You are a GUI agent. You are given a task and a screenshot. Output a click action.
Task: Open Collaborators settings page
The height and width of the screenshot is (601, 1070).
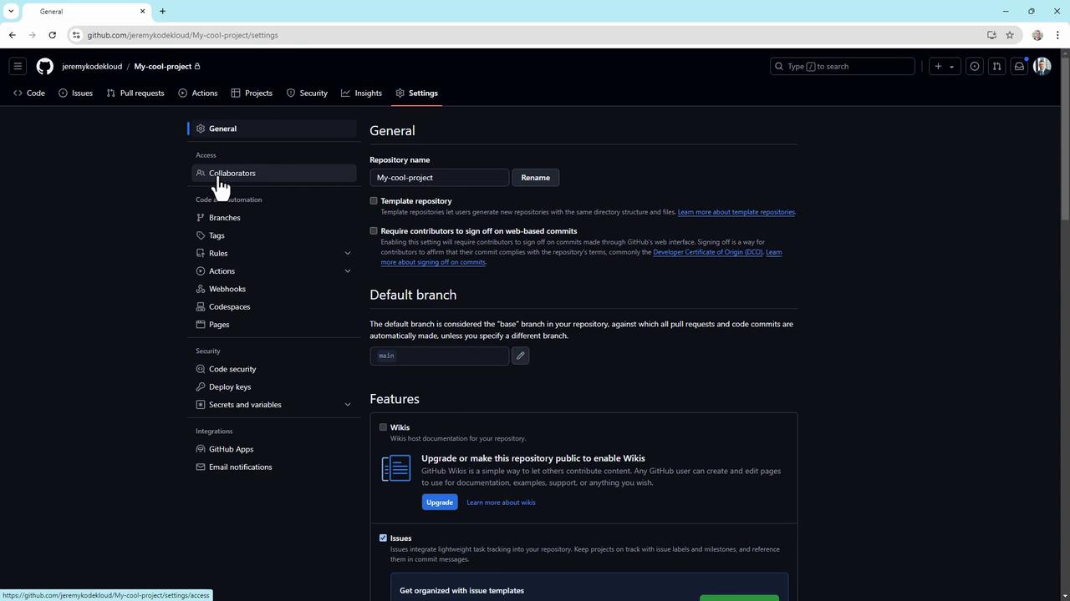[275, 173]
